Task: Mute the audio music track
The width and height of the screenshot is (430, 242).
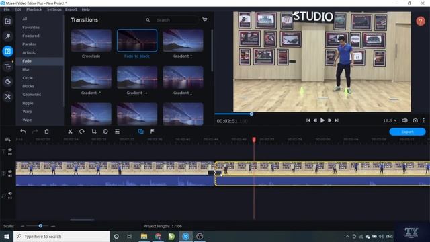Action: point(10,194)
